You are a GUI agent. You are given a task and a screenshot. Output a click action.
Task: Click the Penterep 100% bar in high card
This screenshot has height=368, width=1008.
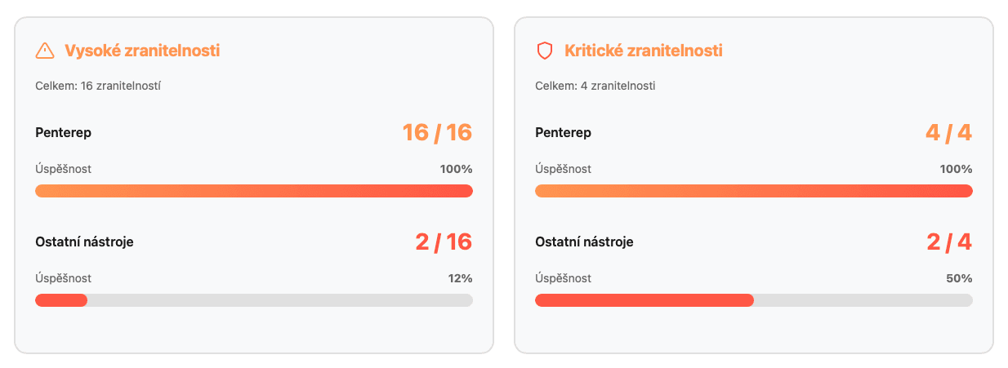[x=253, y=191]
